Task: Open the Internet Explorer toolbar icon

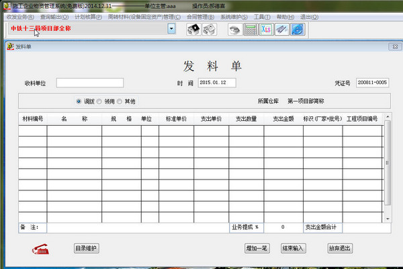Action: click(298, 30)
